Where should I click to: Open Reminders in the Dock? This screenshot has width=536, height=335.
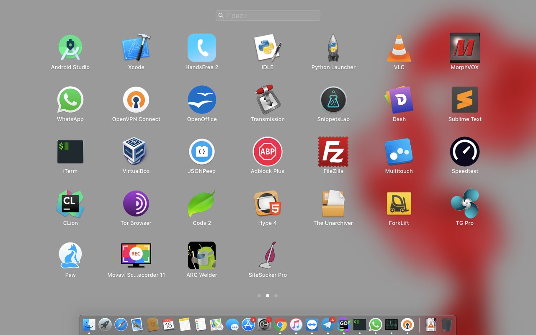(201, 325)
